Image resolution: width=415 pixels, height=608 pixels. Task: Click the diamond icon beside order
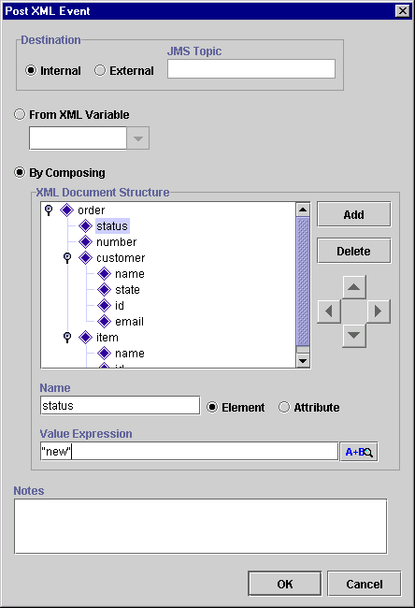point(66,210)
